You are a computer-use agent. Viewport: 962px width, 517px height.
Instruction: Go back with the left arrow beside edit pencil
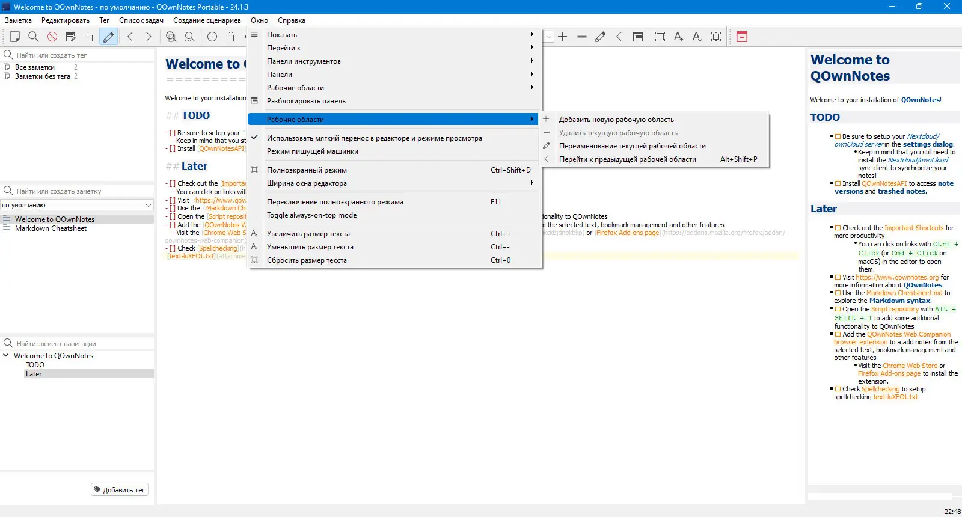click(x=130, y=37)
